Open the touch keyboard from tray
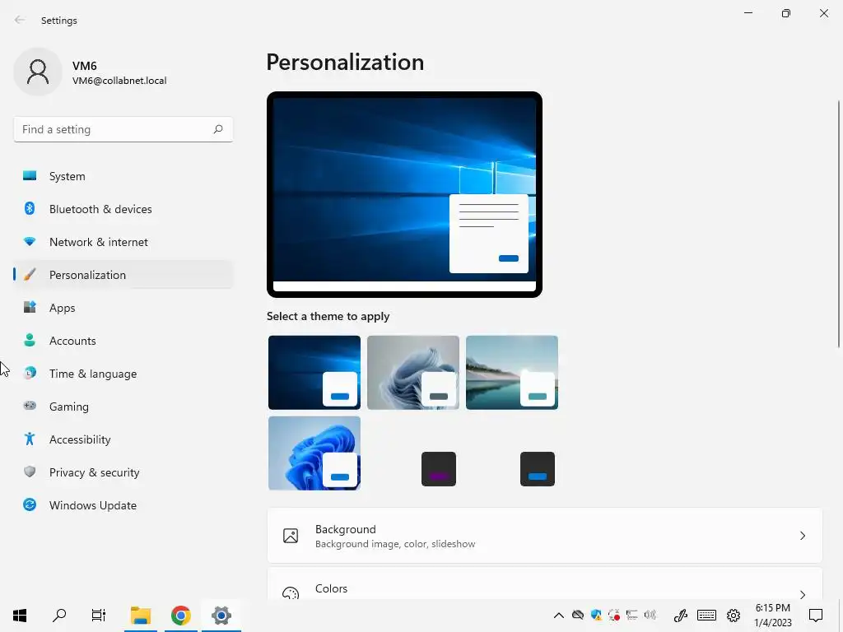Image resolution: width=843 pixels, height=632 pixels. pos(706,615)
